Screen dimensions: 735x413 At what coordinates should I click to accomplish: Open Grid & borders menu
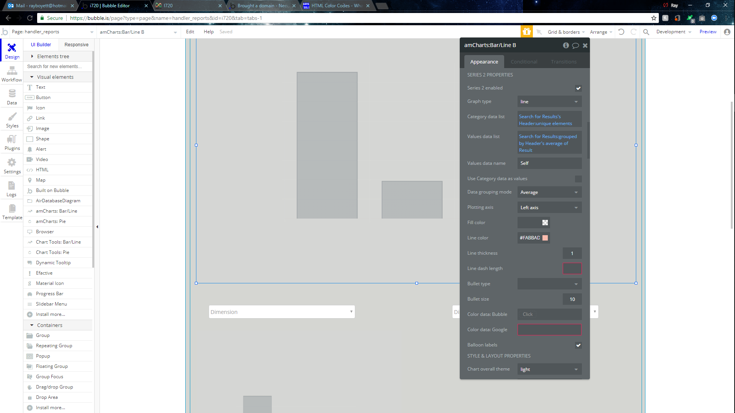(566, 32)
